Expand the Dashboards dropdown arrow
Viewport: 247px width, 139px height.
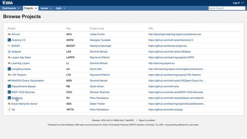coord(19,8)
